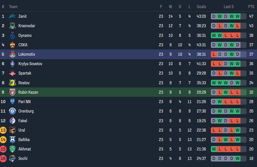Sort standings by Goals column header
Viewport: 257px width, 167px height.
(x=201, y=7)
